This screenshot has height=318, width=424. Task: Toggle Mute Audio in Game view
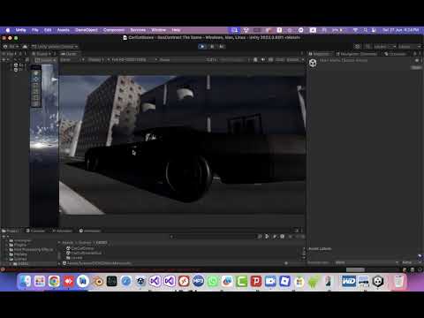click(x=263, y=60)
